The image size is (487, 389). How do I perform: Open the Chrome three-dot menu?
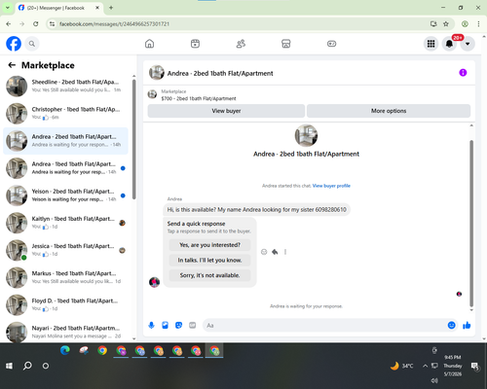(x=478, y=24)
